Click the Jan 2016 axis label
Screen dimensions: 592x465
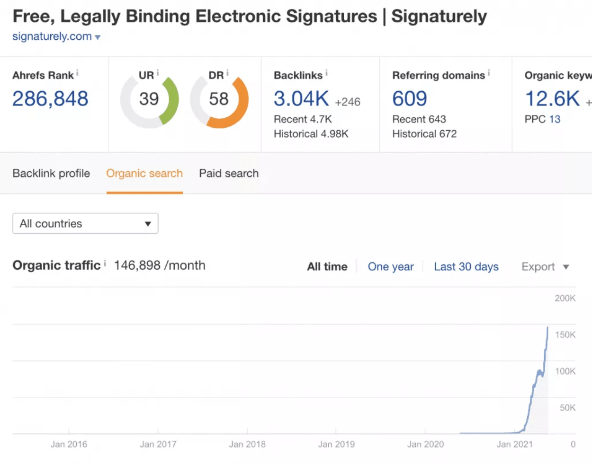tap(69, 444)
